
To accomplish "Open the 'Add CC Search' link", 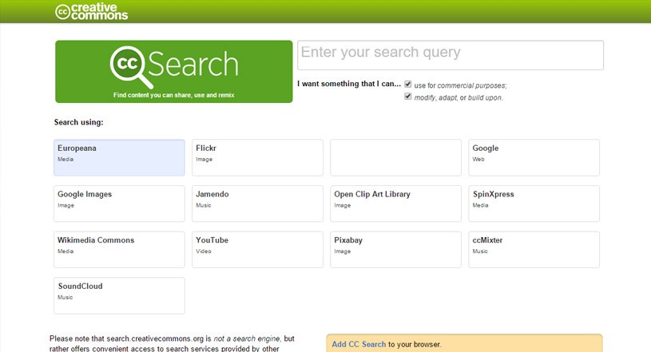I will tap(359, 344).
